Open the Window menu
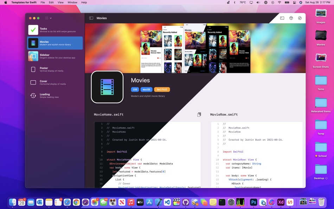This screenshot has width=334, height=209. pos(72,2)
